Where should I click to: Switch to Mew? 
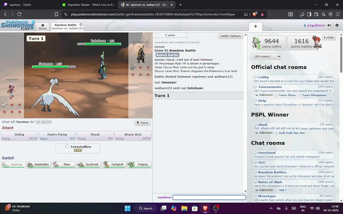click(63, 165)
